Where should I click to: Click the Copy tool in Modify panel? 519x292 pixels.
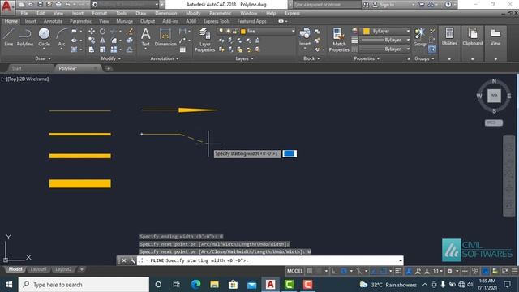(92, 41)
